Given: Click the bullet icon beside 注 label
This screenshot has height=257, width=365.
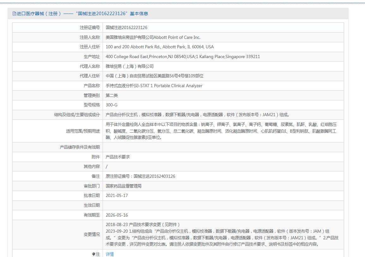Looking at the screenshot, I should click(x=93, y=254).
